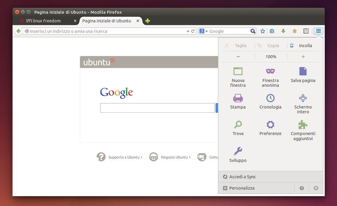
Task: Open Preferenze settings gear
Action: pyautogui.click(x=270, y=128)
